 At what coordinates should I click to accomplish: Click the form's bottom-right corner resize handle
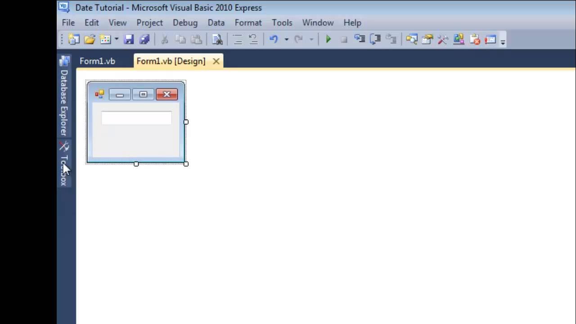pos(186,164)
